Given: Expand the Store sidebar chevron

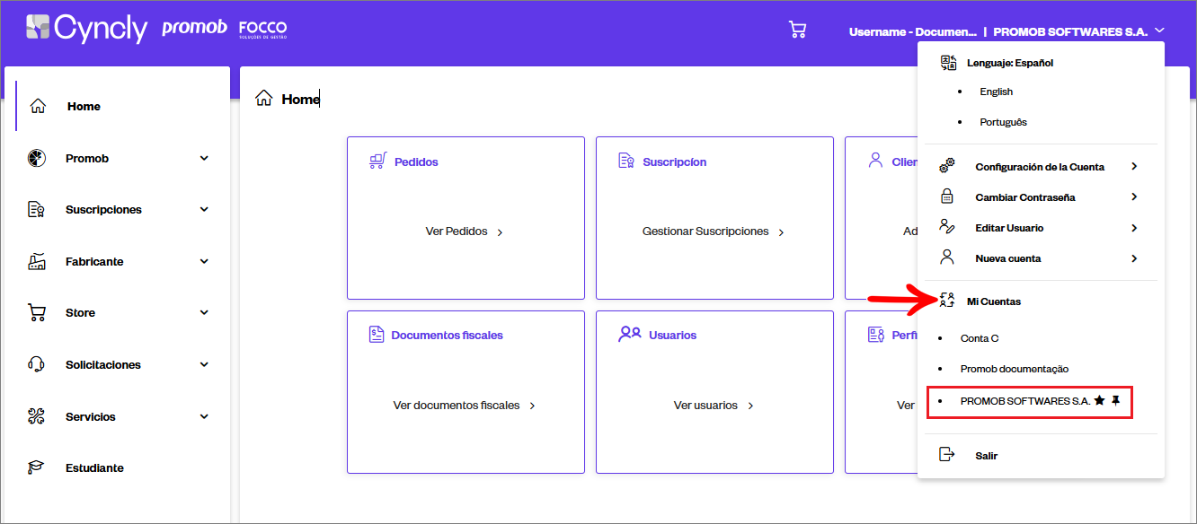Looking at the screenshot, I should (x=204, y=313).
